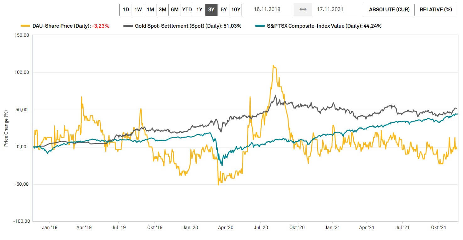Click the active 3Y range button
The image size is (463, 240).
click(211, 9)
